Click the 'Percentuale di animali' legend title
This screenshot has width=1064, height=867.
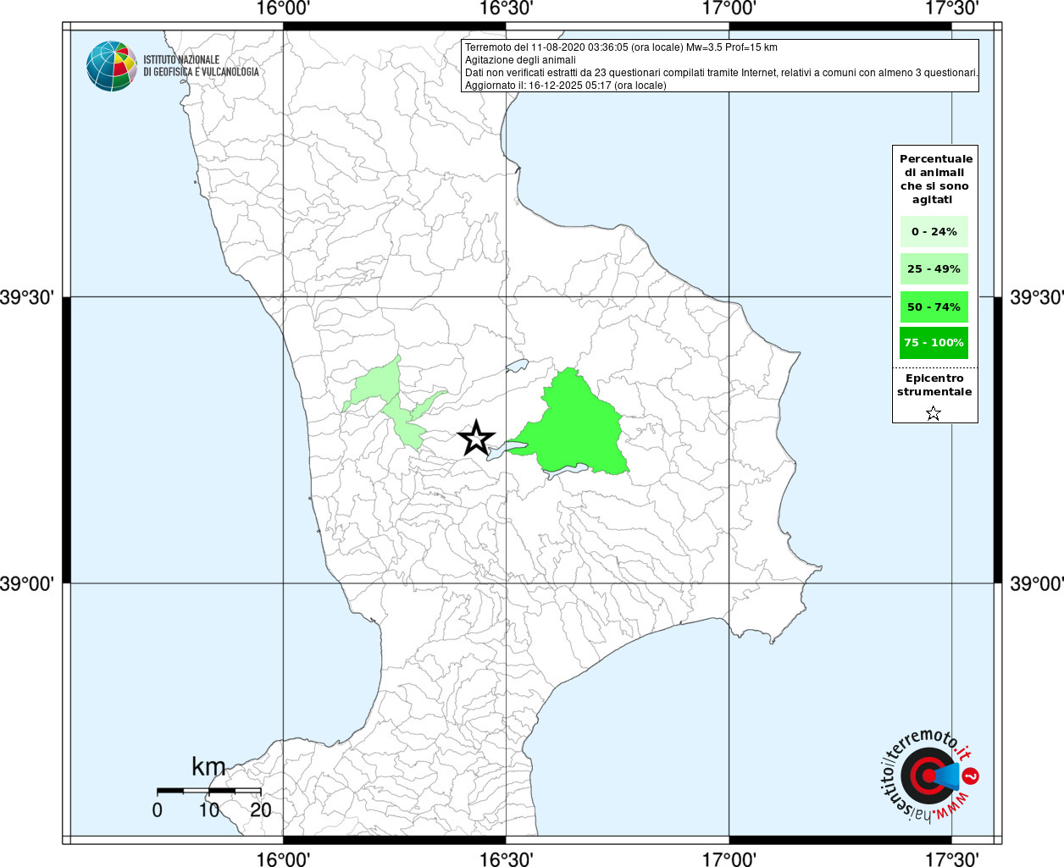click(x=935, y=179)
